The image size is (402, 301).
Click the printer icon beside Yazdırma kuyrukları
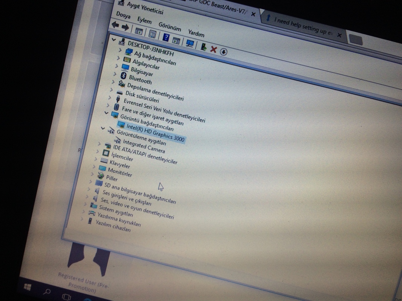[92, 213]
